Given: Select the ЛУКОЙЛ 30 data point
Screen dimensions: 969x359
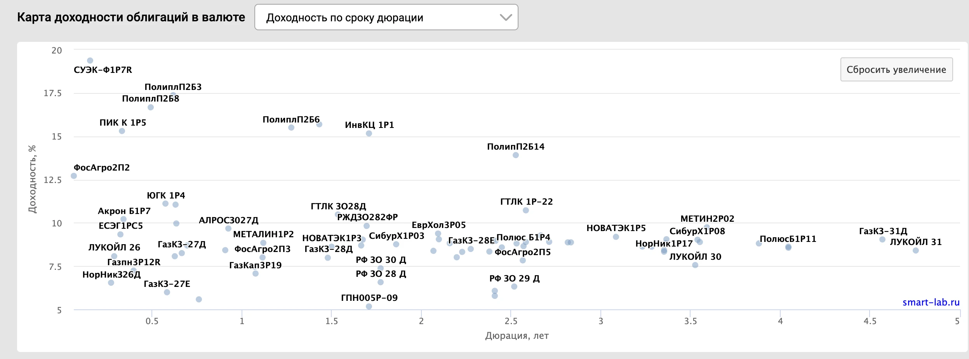Looking at the screenshot, I should pyautogui.click(x=695, y=265).
